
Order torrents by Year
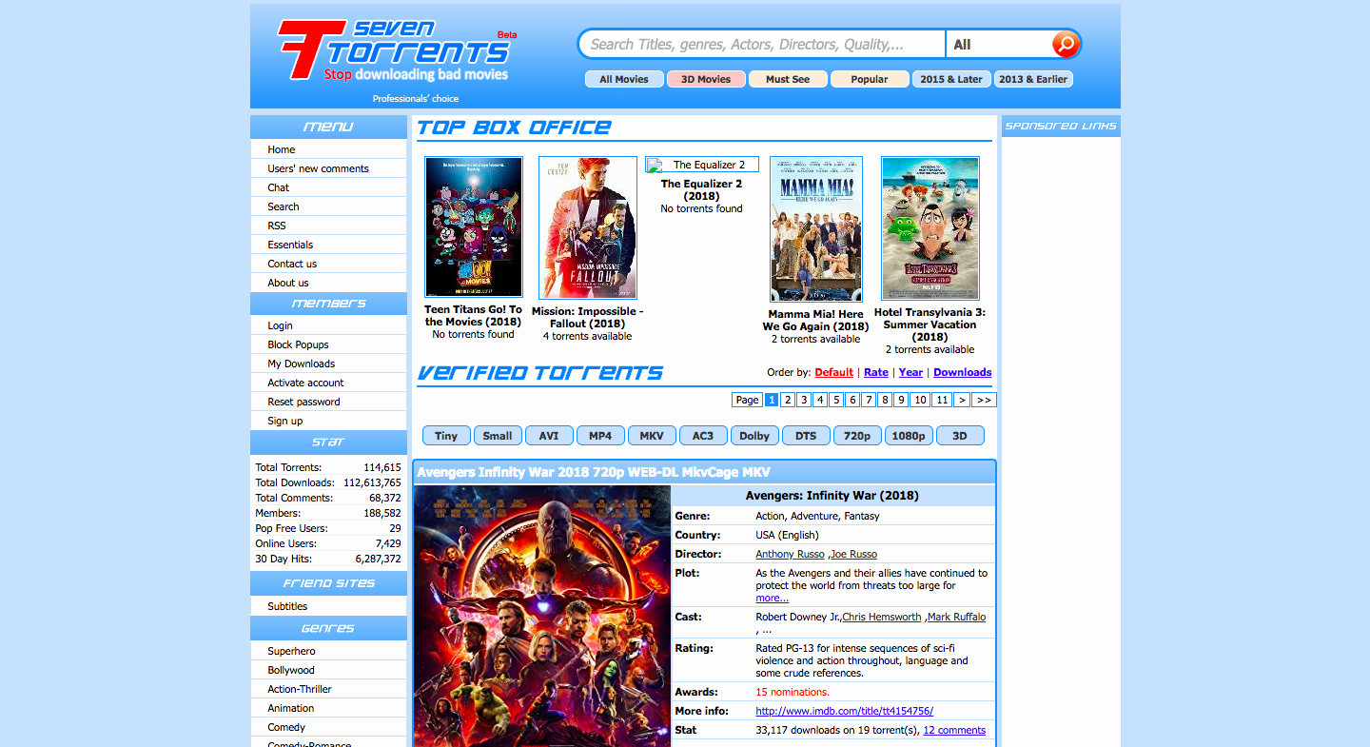(910, 372)
